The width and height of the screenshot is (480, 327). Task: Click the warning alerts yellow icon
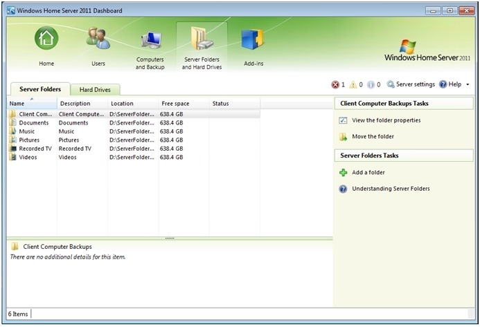click(x=353, y=85)
